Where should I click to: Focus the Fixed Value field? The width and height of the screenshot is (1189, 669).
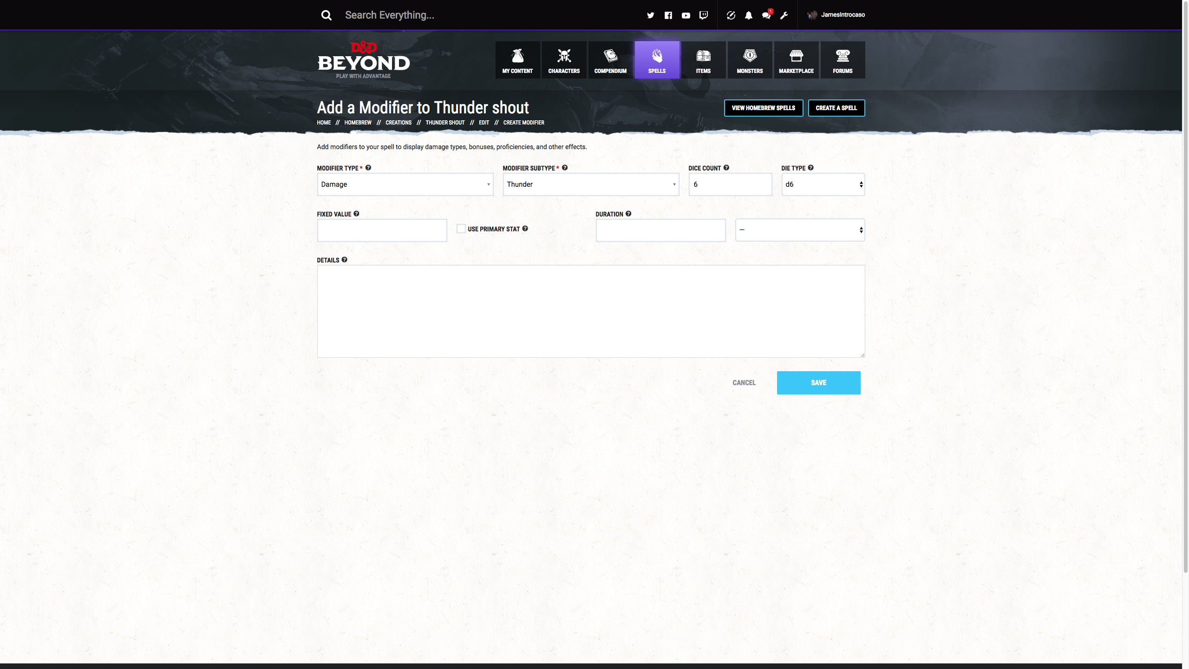382,230
